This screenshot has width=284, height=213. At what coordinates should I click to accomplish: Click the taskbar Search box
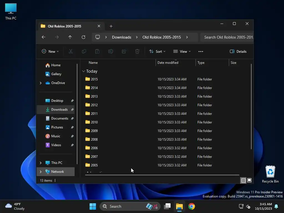tap(130, 206)
